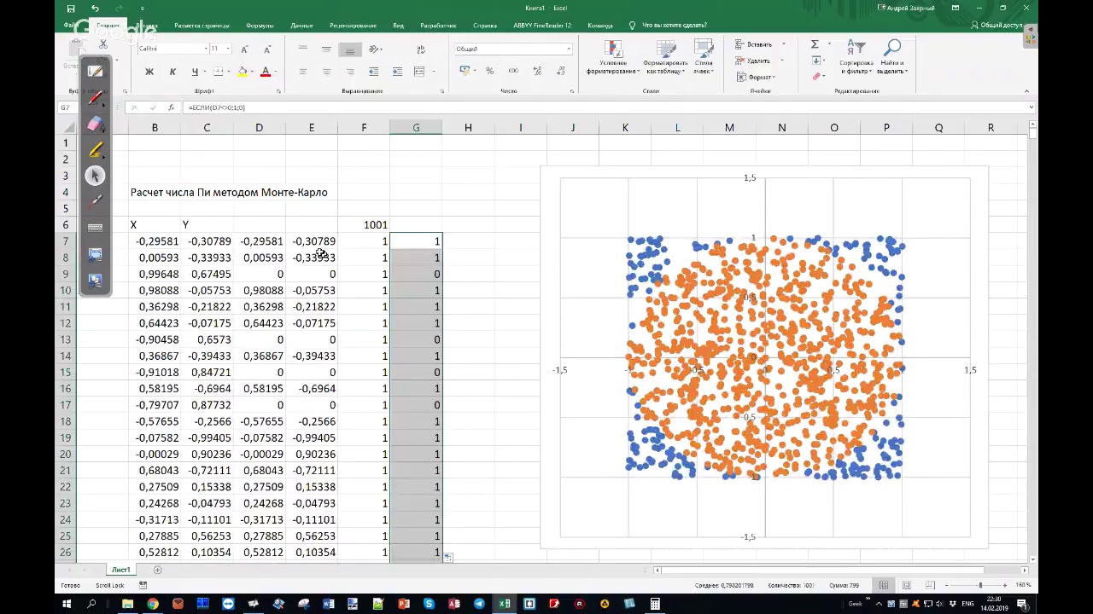Click Общий доступ share button

[x=997, y=26]
